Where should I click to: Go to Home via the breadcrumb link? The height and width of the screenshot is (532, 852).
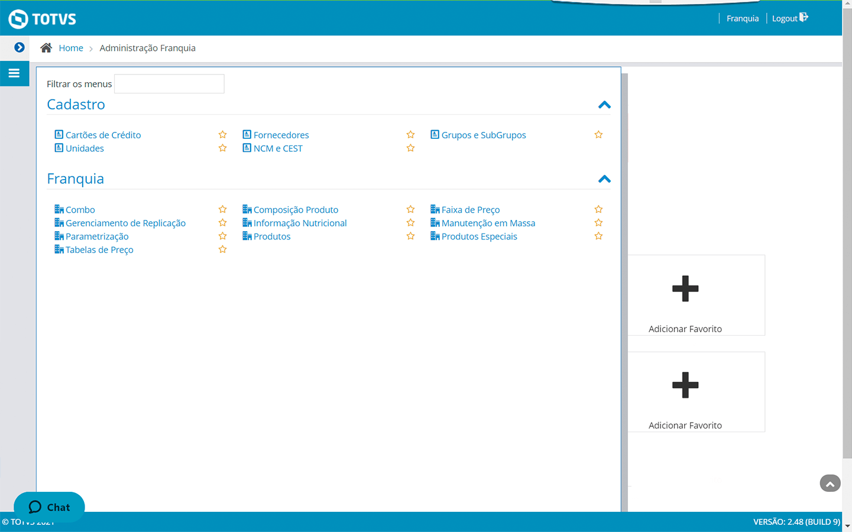click(71, 48)
